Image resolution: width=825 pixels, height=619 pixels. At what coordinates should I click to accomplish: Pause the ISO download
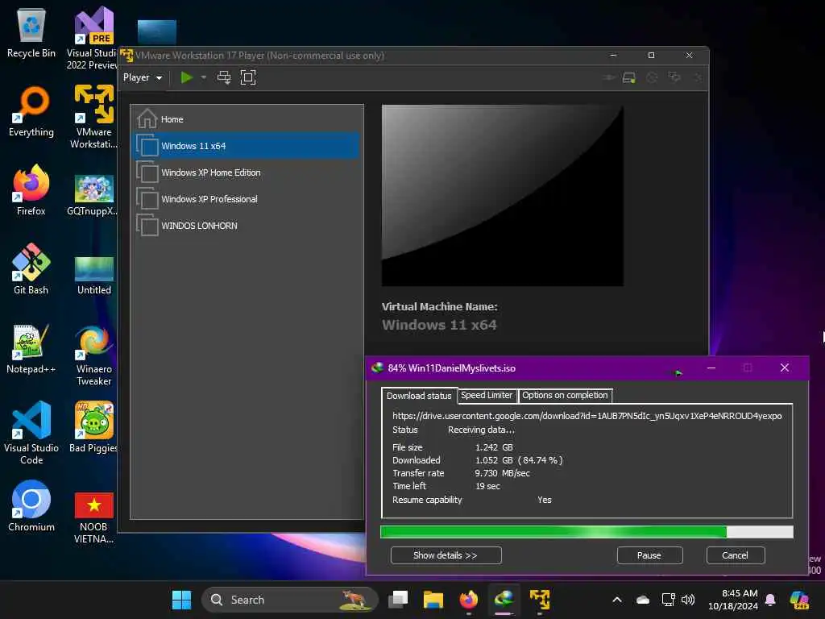point(650,555)
